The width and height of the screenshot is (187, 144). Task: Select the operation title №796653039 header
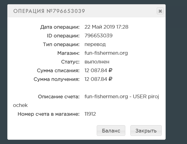[49, 11]
